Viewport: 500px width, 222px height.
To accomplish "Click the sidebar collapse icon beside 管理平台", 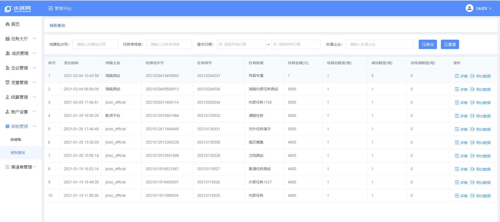I will pos(51,9).
